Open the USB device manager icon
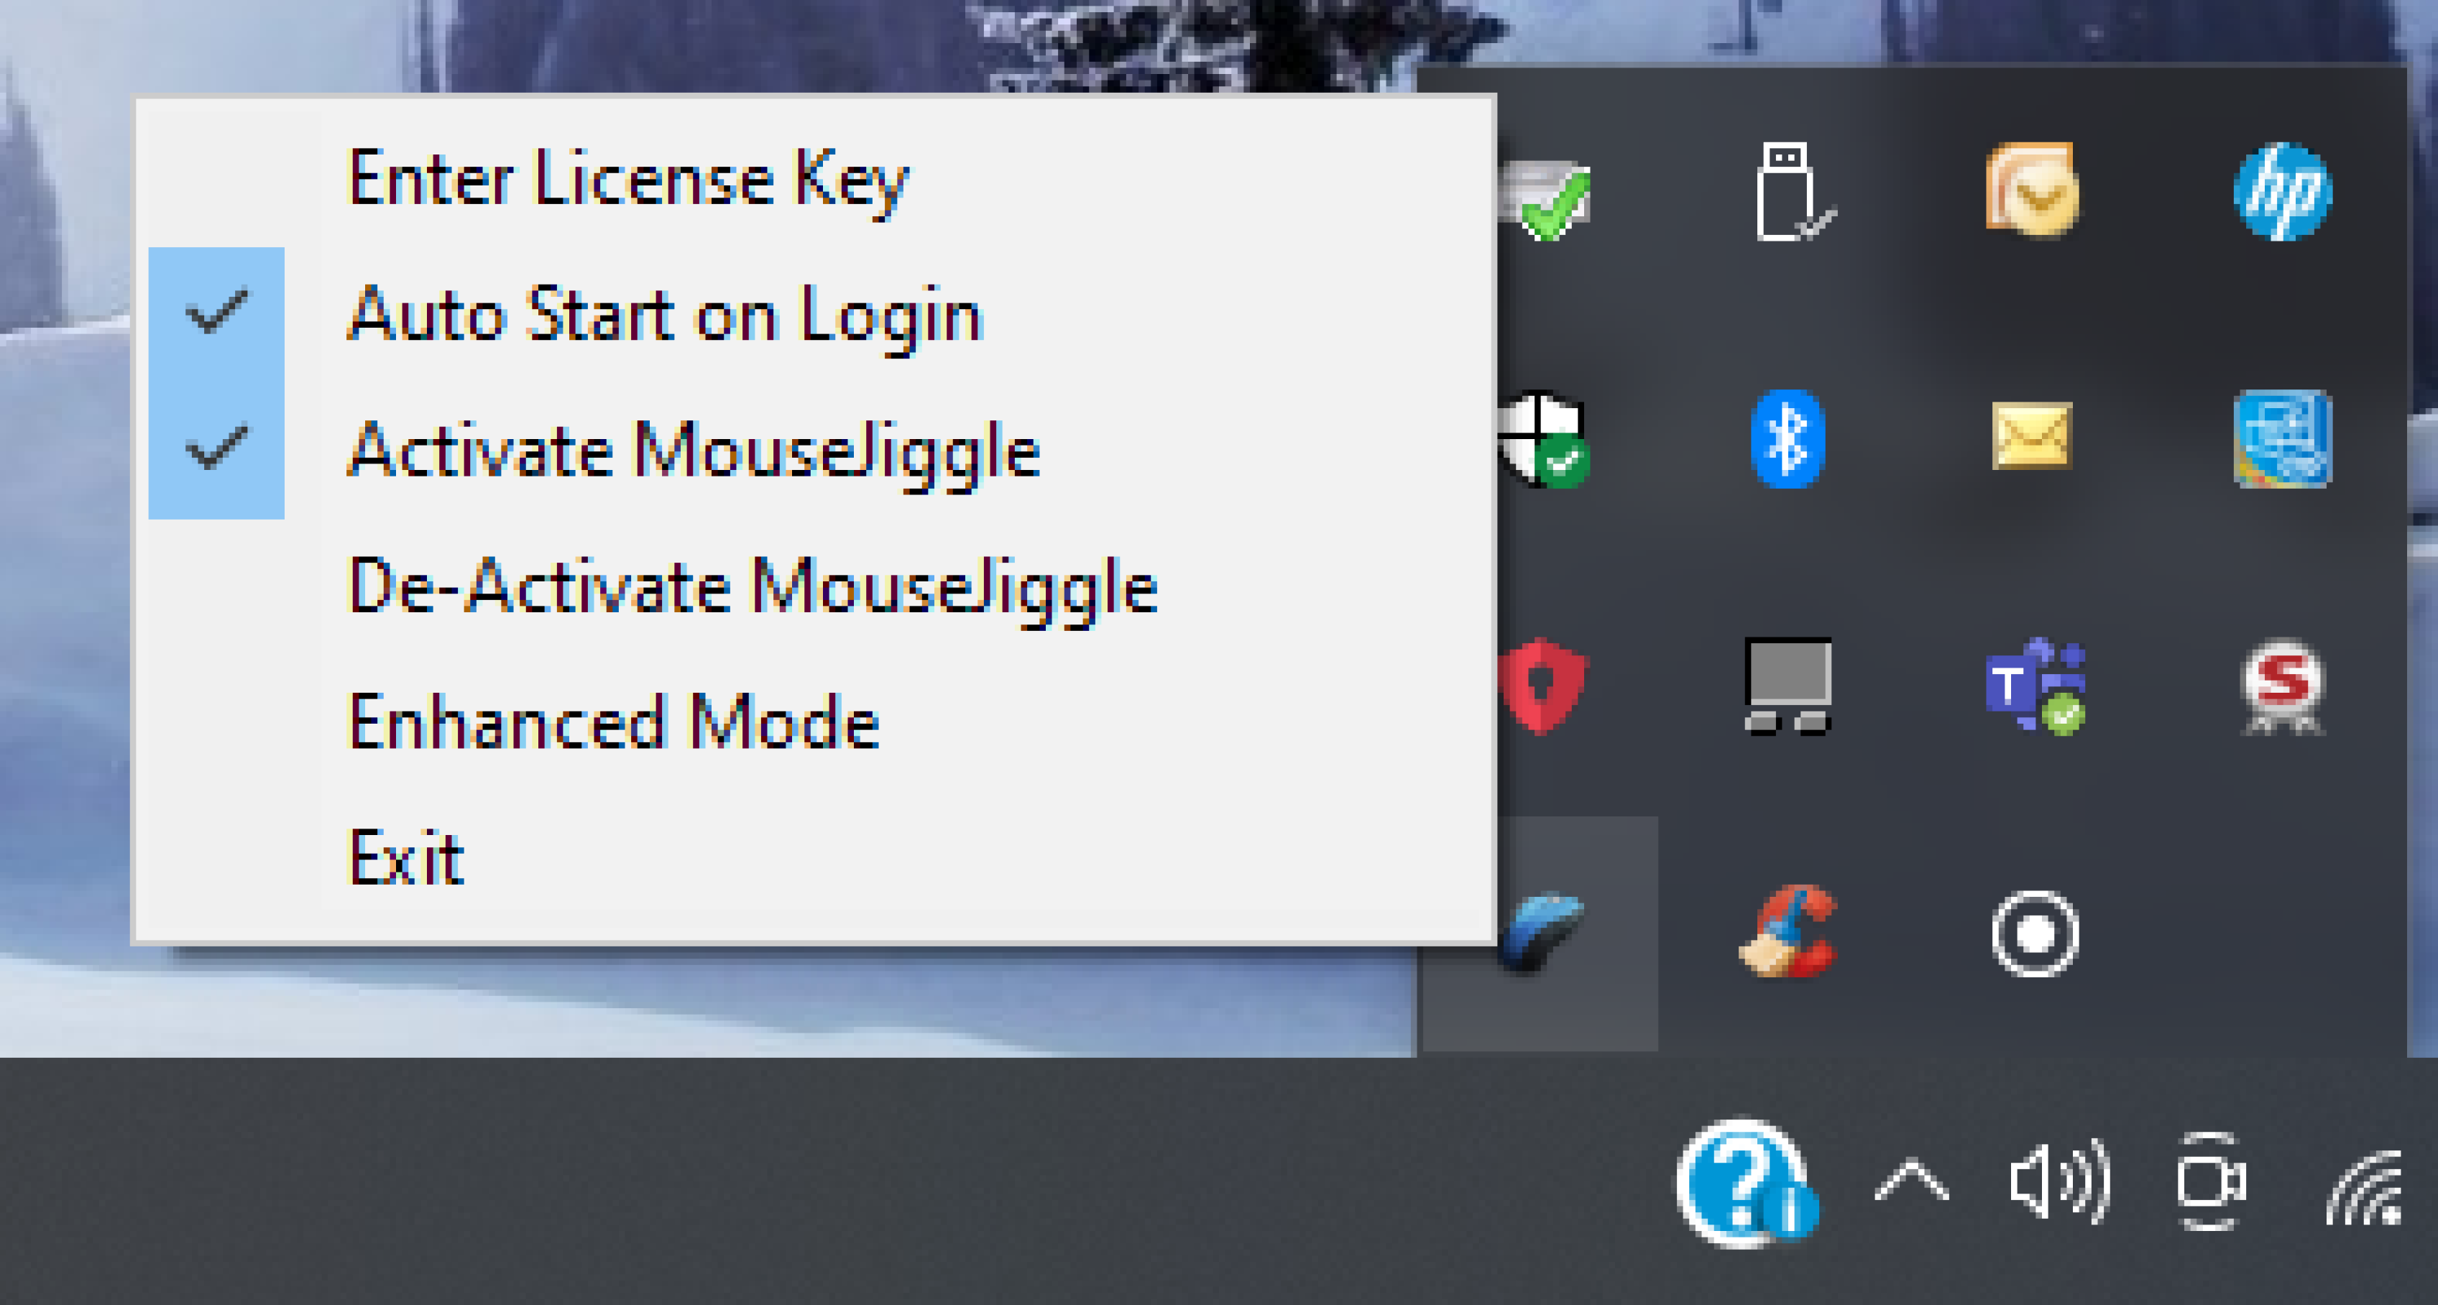Viewport: 2438px width, 1305px height. tap(1788, 190)
